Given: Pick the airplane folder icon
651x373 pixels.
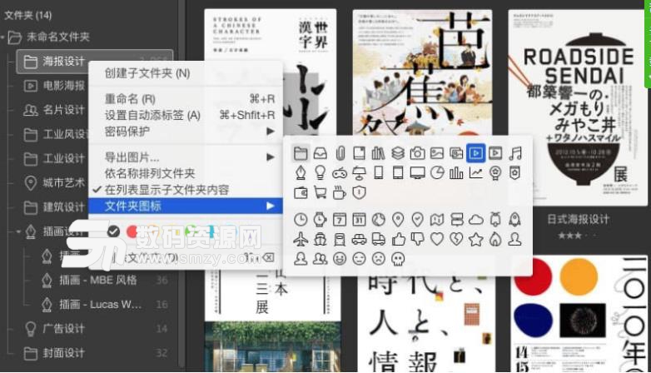Looking at the screenshot, I should pos(301,239).
